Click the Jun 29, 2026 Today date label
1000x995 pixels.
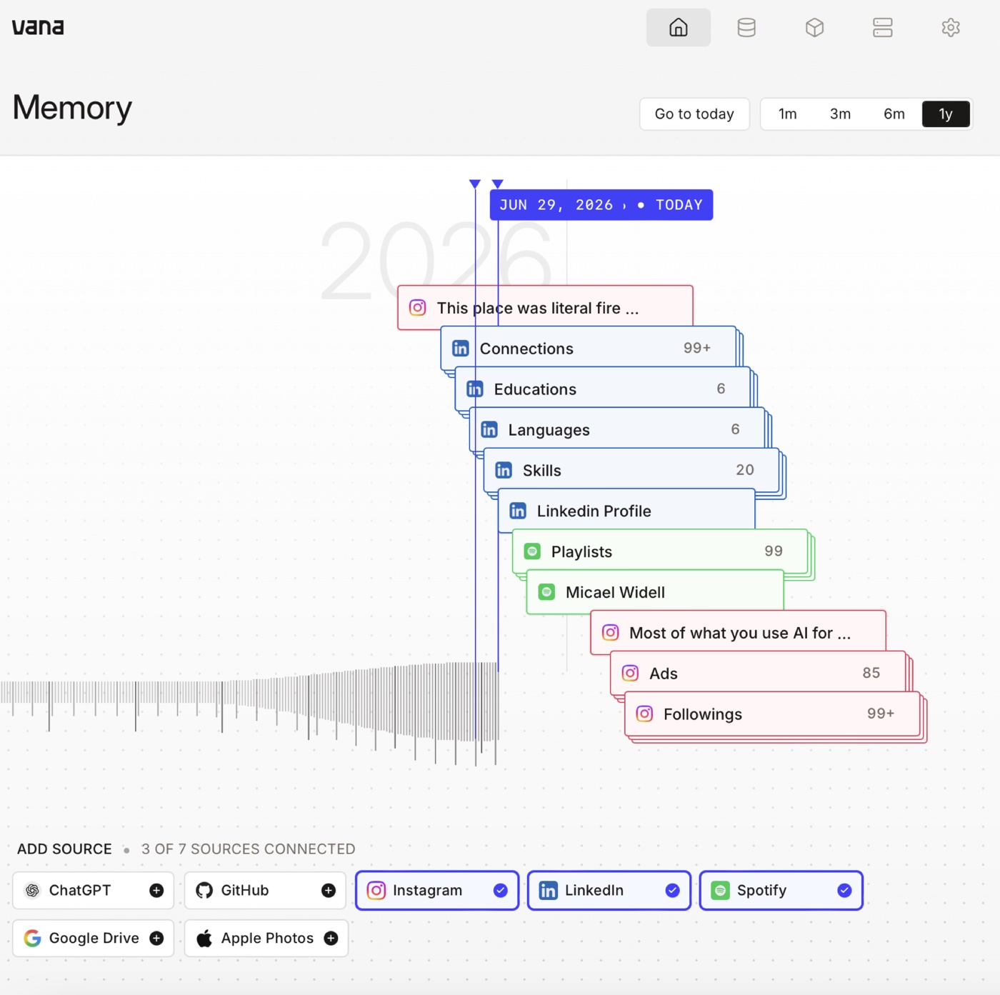tap(601, 205)
